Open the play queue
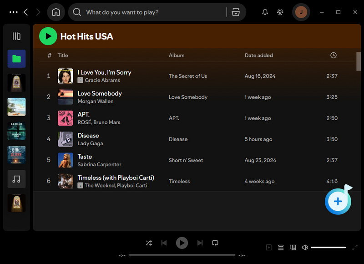 point(281,248)
